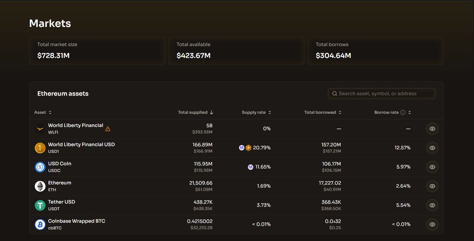Open the Tether USD market row
Image resolution: width=474 pixels, height=241 pixels.
coord(62,202)
